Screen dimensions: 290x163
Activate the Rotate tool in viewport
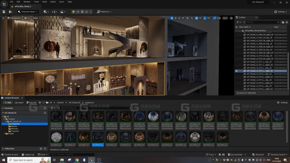(x=179, y=18)
